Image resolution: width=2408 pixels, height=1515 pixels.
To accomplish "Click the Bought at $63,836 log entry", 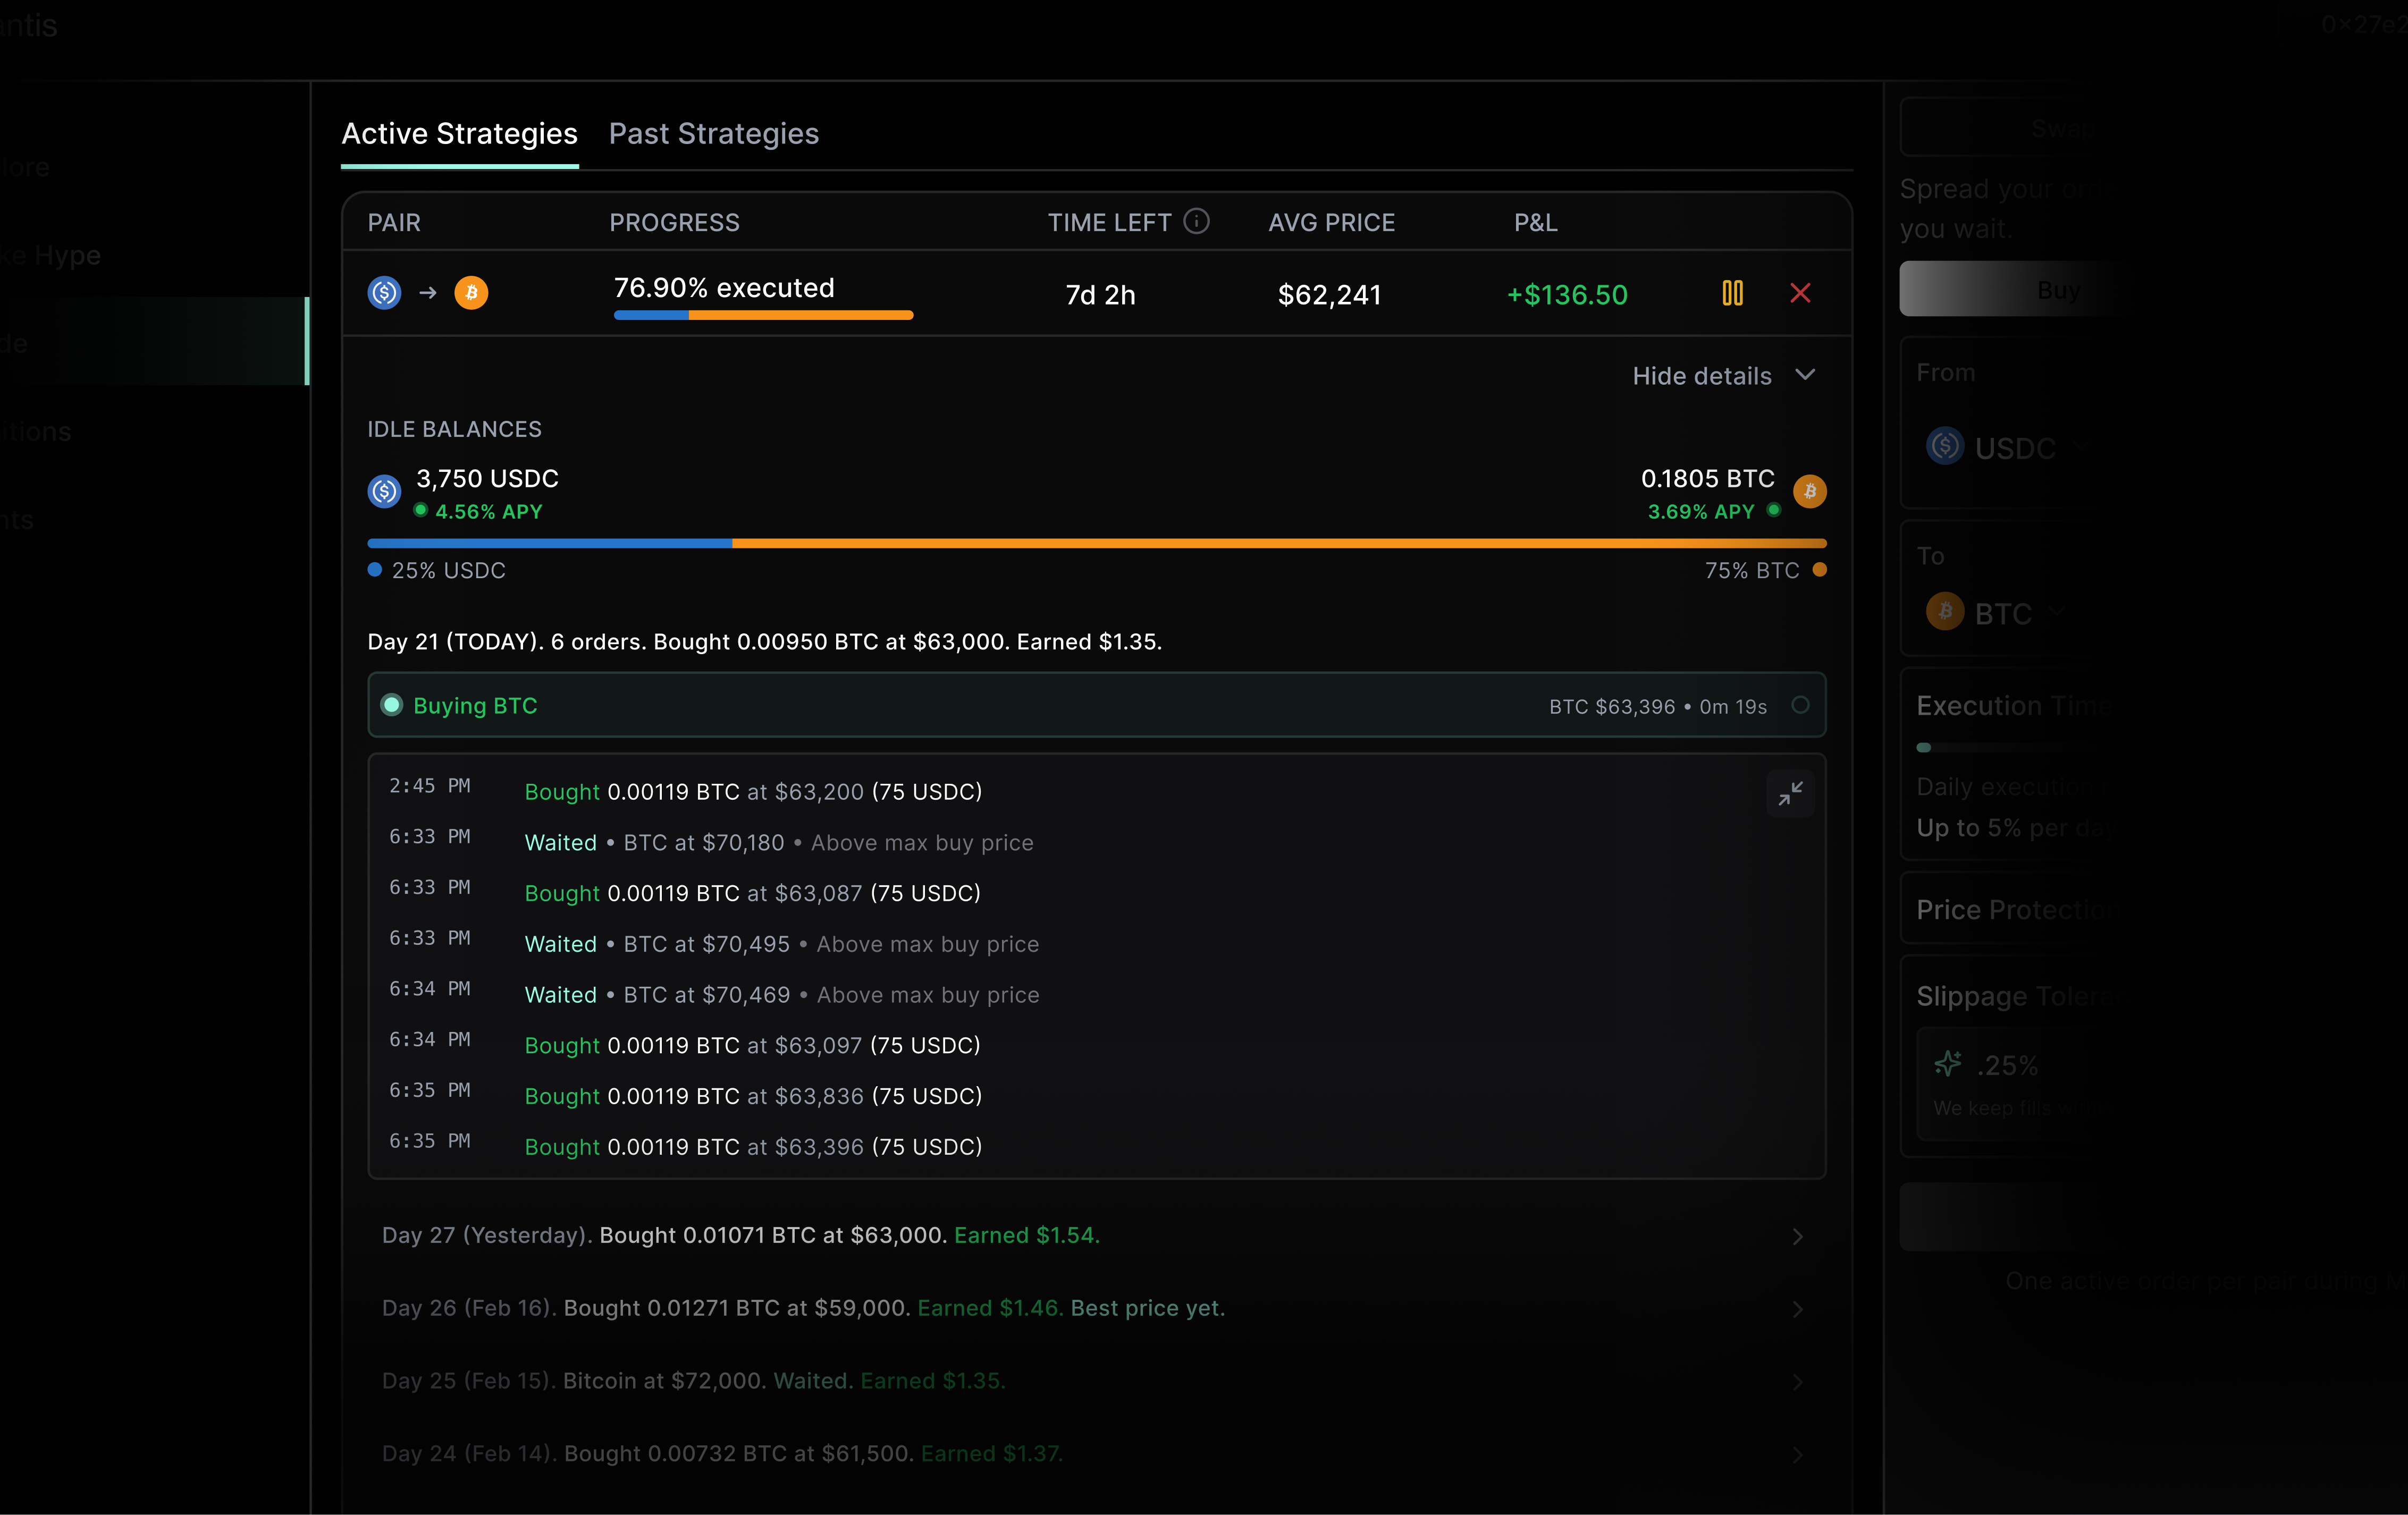I will 753,1096.
